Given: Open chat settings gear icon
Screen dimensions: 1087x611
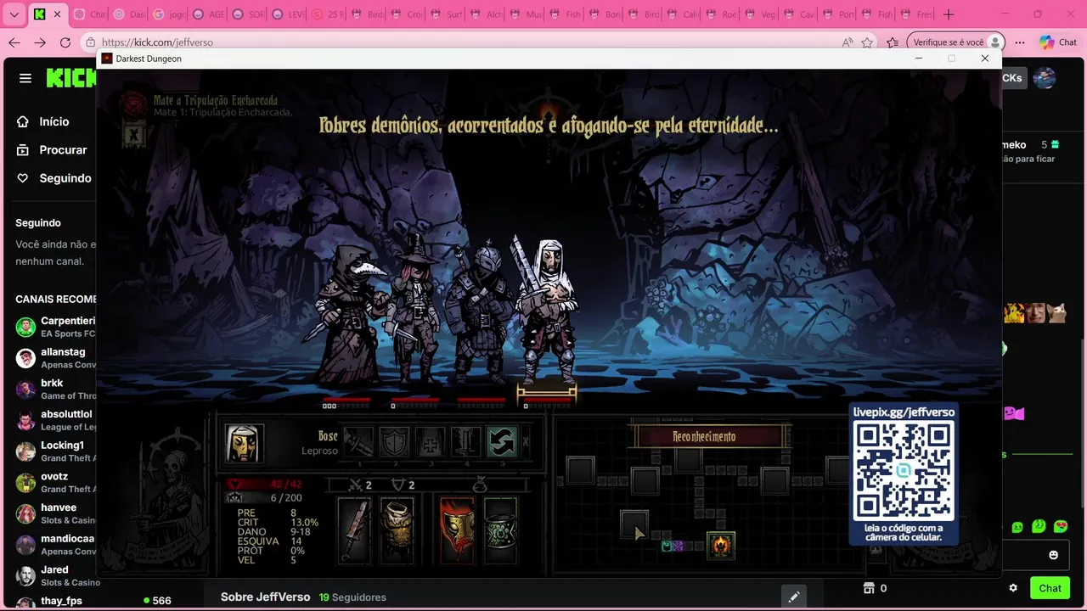Looking at the screenshot, I should (1013, 588).
